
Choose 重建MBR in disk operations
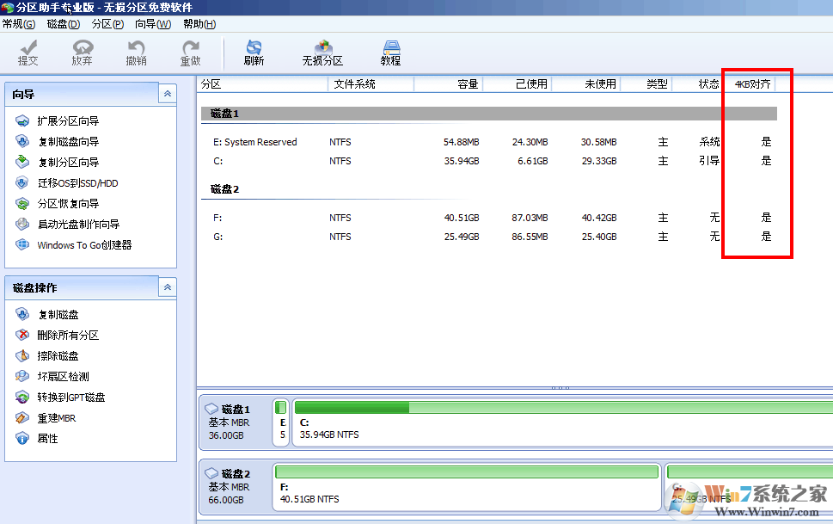click(x=56, y=418)
